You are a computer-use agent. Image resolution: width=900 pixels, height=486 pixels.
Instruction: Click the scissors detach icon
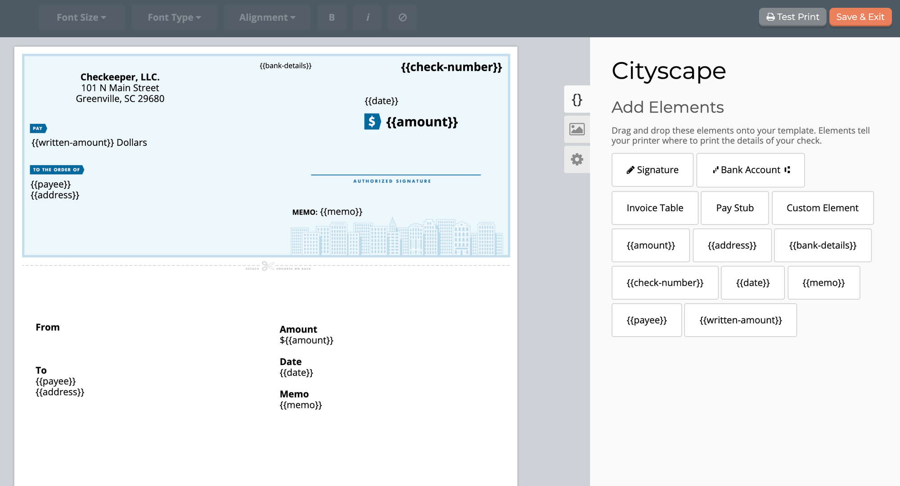268,266
